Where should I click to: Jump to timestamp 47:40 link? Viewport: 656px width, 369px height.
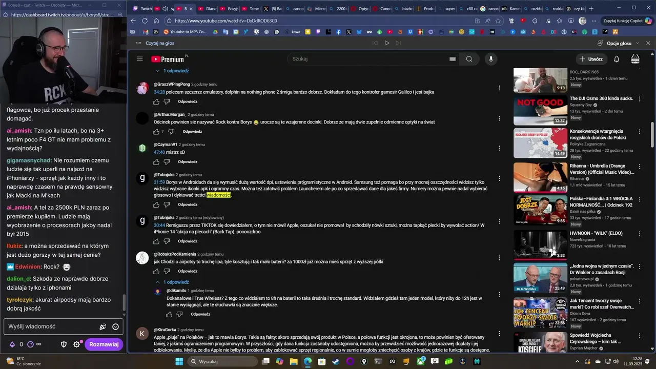tap(159, 152)
